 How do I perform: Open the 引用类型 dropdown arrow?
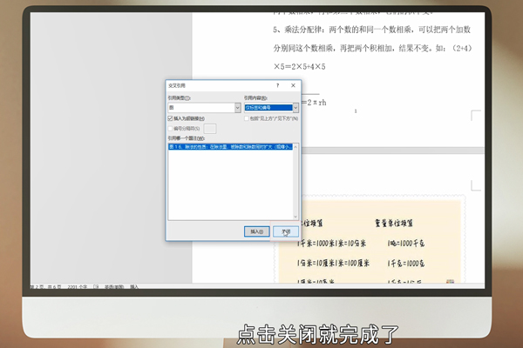(237, 108)
